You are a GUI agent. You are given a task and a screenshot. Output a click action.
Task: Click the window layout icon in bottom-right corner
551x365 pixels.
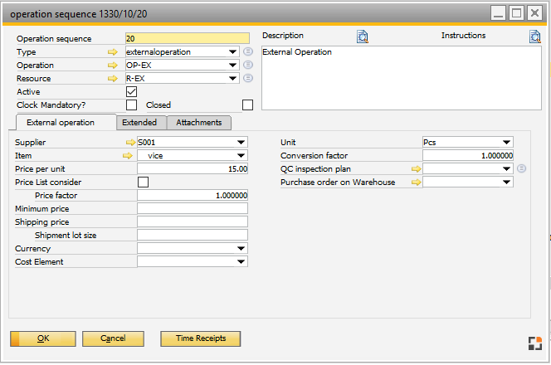pyautogui.click(x=535, y=343)
